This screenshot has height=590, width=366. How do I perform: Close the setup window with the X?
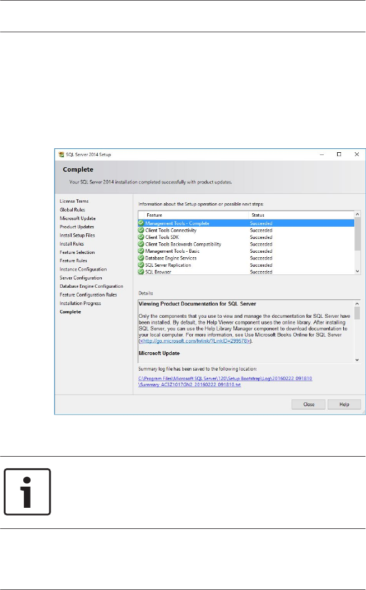pyautogui.click(x=357, y=154)
